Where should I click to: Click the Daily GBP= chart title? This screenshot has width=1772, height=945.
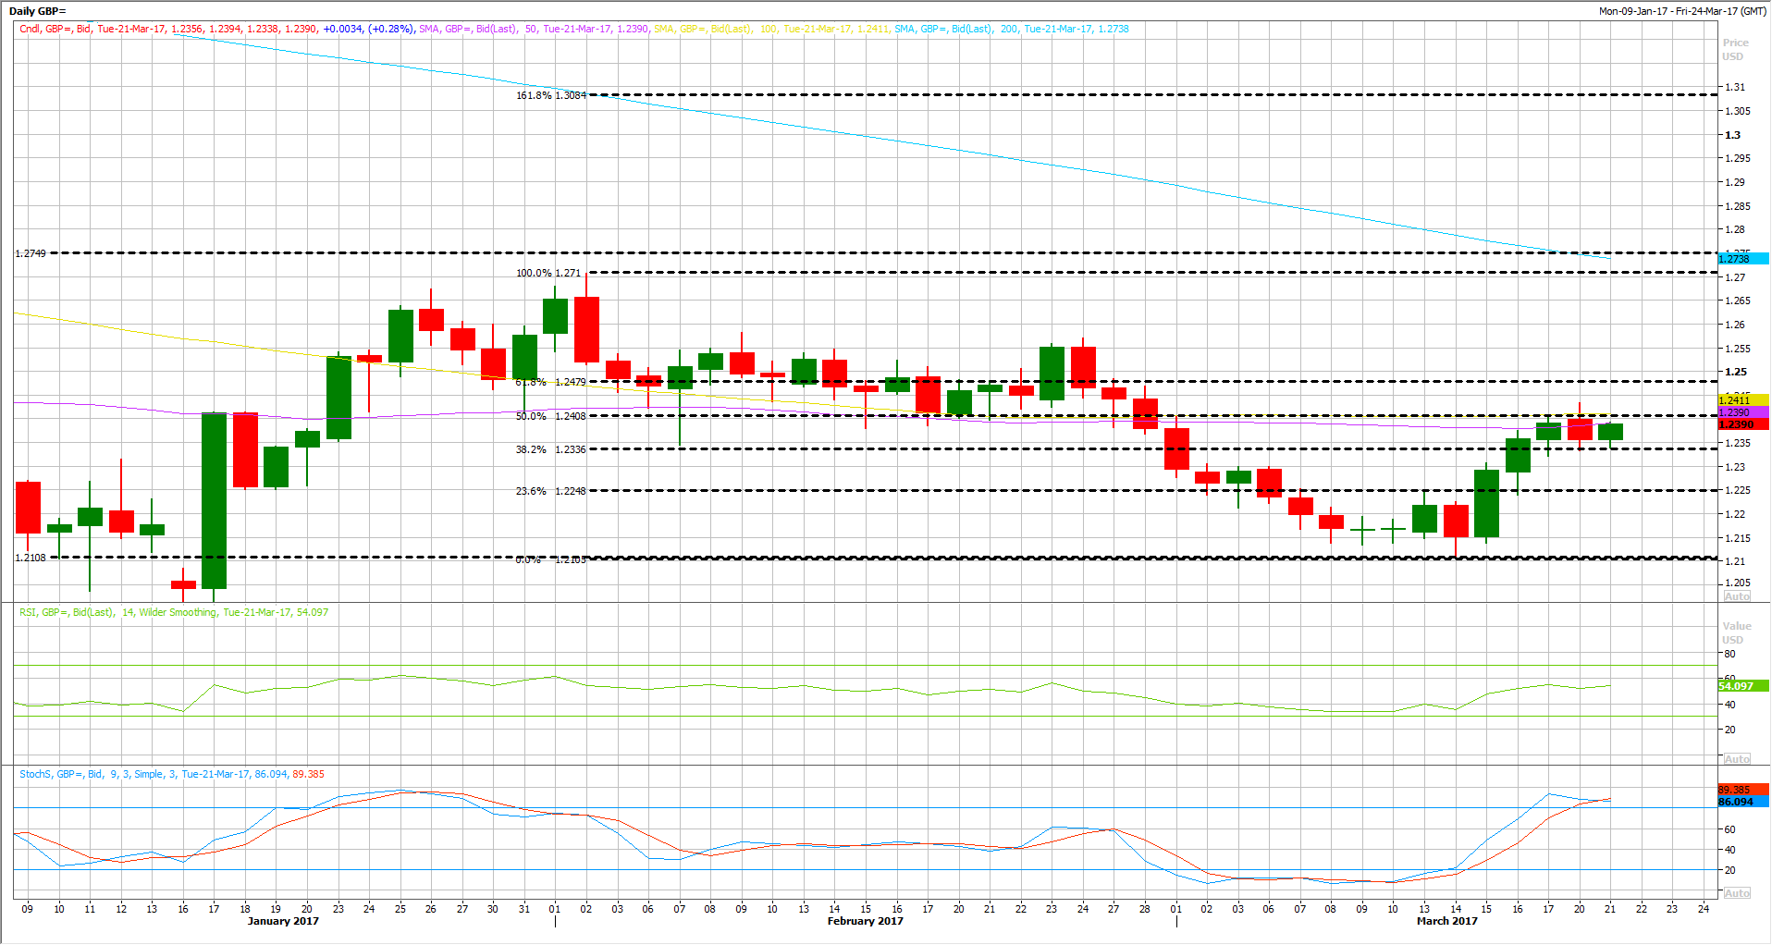38,11
